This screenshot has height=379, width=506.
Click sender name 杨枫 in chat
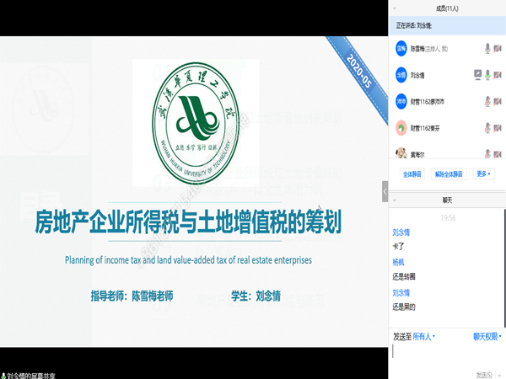point(398,262)
